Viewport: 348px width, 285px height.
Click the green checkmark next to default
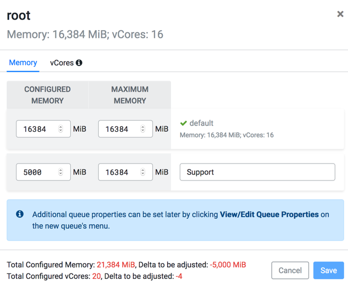click(x=184, y=124)
